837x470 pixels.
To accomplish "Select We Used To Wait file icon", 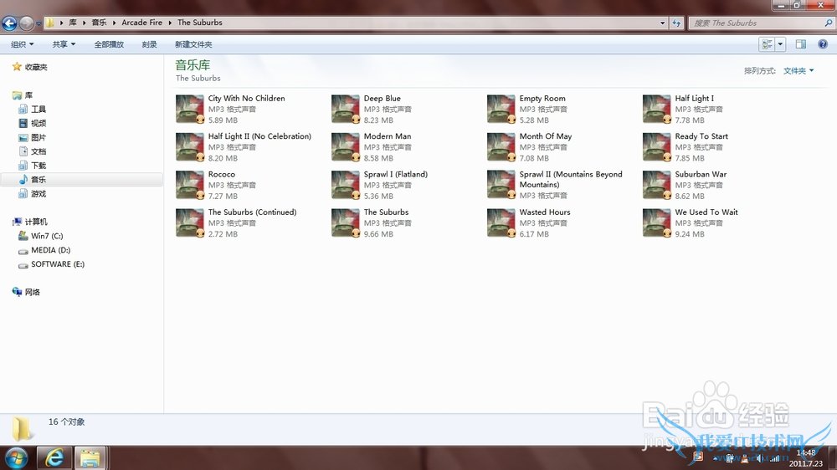I will [656, 223].
